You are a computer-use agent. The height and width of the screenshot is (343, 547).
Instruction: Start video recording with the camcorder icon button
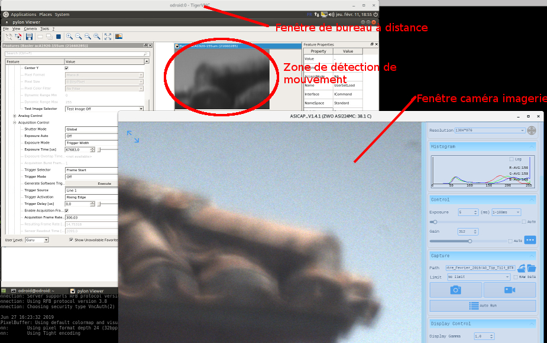tap(510, 290)
